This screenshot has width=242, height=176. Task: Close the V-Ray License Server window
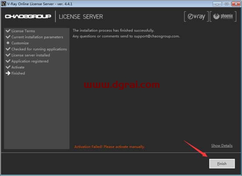(x=236, y=4)
